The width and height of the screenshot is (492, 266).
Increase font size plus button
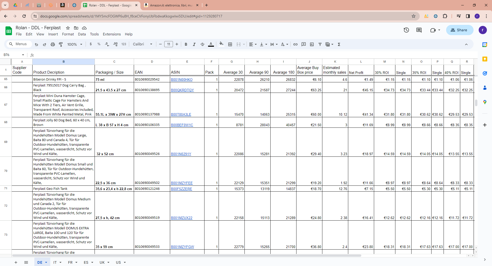tap(177, 44)
